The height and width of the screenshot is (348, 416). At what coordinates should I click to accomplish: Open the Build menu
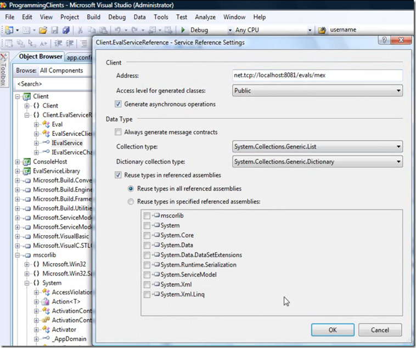pyautogui.click(x=93, y=17)
